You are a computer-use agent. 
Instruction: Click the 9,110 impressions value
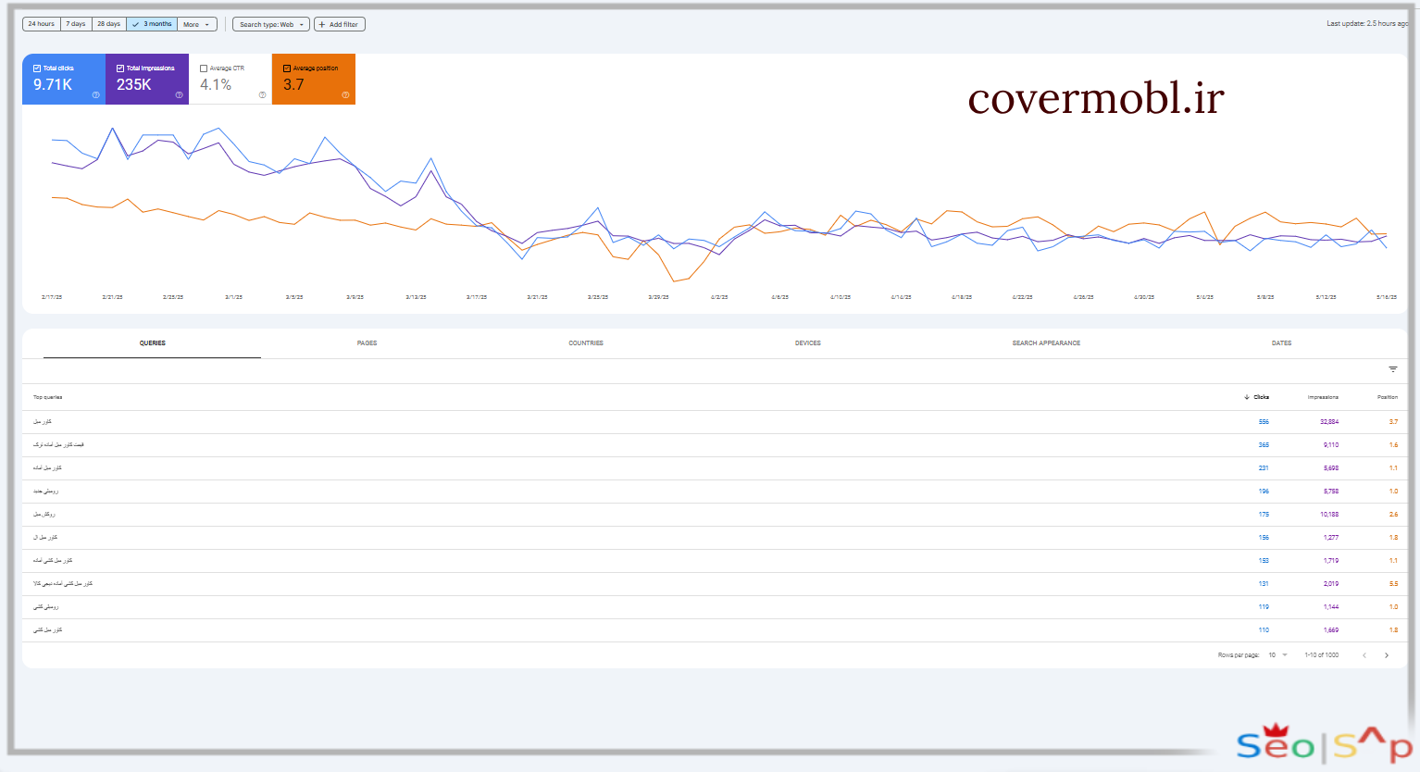[x=1331, y=445]
